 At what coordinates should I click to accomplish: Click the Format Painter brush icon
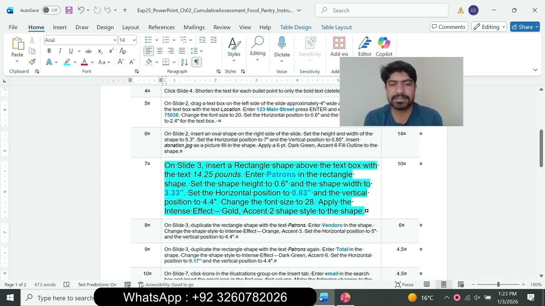pyautogui.click(x=32, y=62)
